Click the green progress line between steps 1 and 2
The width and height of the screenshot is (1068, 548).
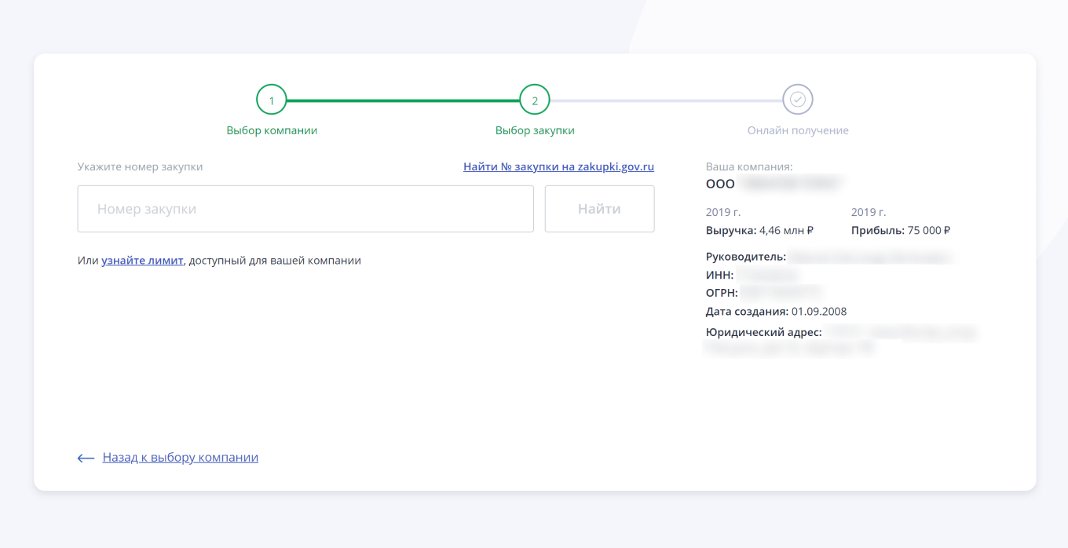point(403,100)
